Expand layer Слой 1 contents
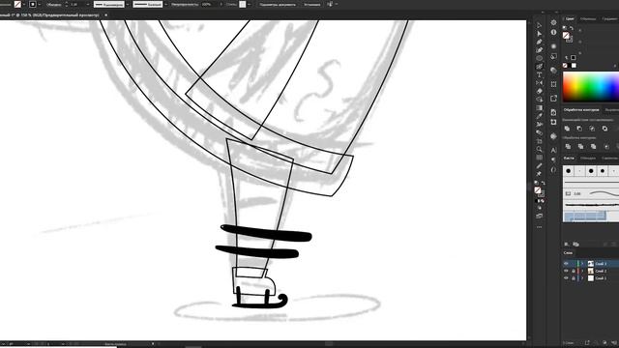The height and width of the screenshot is (348, 619). click(x=582, y=278)
